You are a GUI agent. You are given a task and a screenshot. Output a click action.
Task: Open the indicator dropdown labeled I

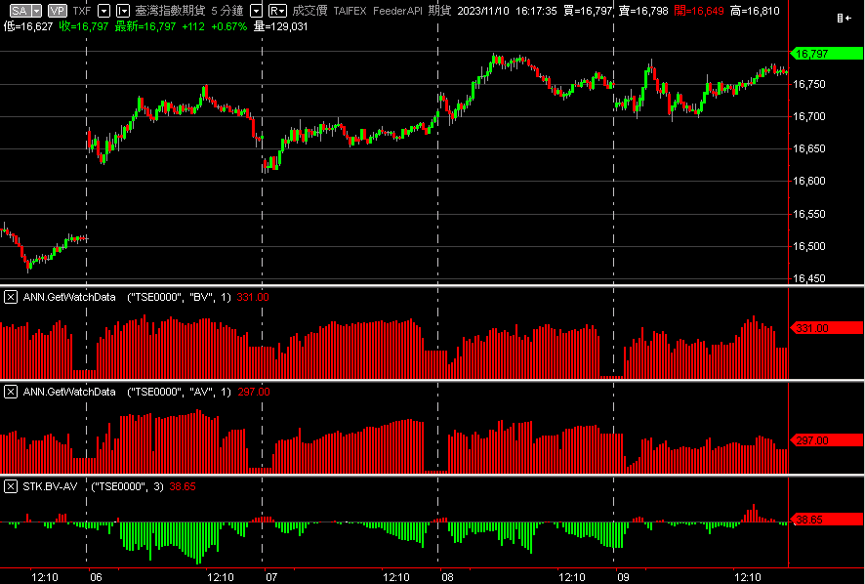123,11
